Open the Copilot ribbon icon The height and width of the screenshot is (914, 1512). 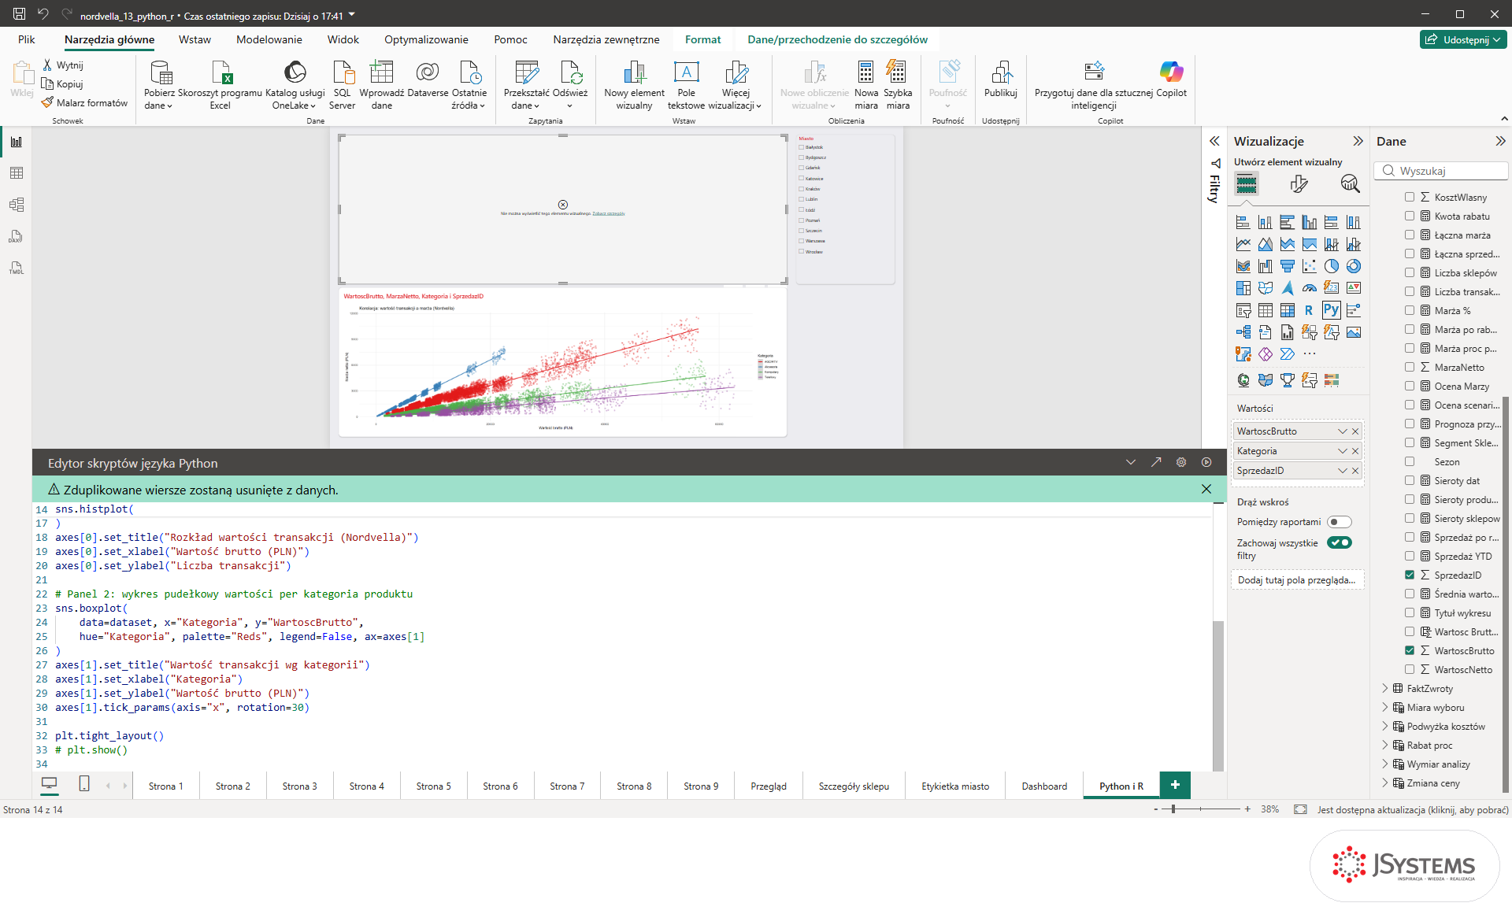coord(1171,79)
